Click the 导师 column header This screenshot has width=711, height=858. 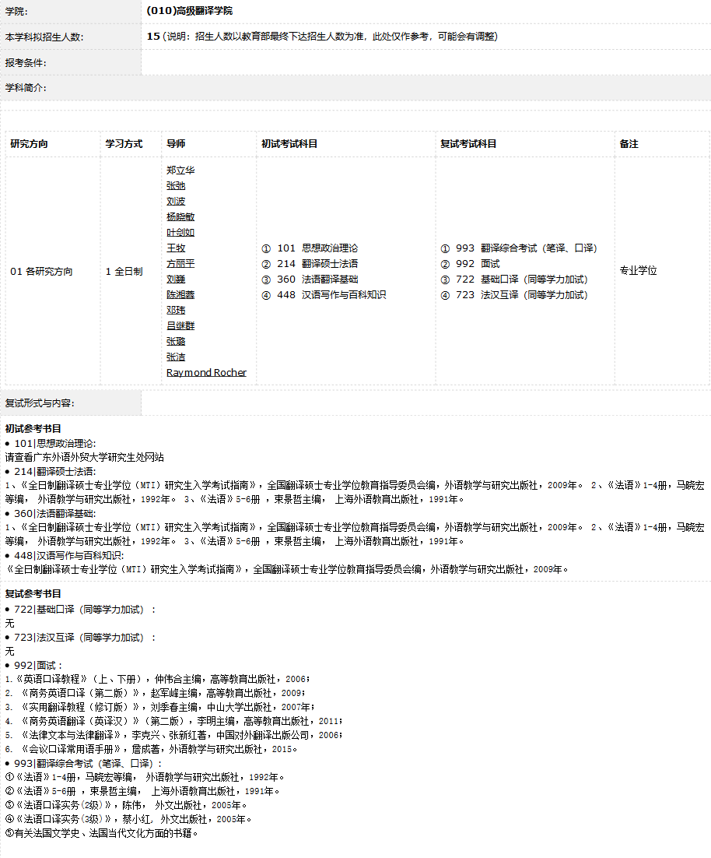[176, 144]
